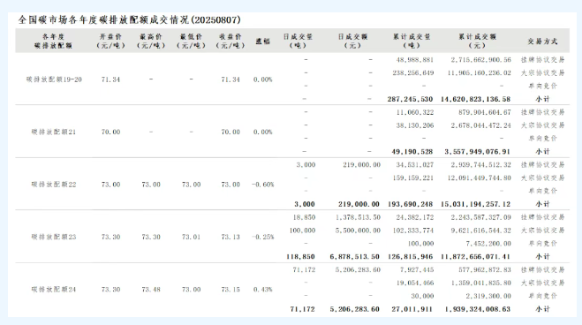
Task: Click daily volume 18,850
Action: tap(304, 217)
